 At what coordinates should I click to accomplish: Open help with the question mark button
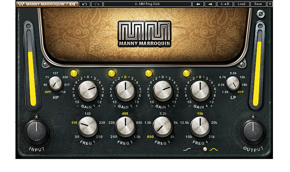(x=270, y=4)
